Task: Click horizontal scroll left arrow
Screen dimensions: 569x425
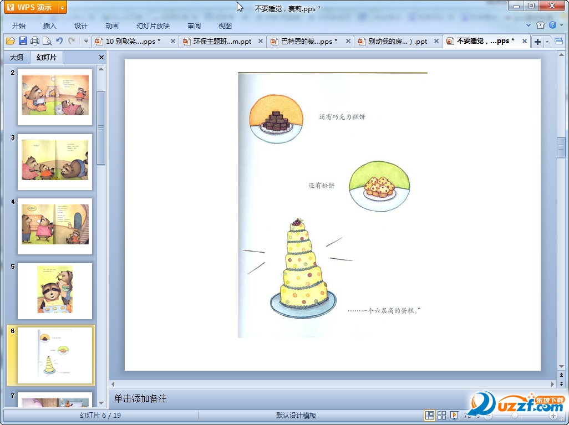Action: click(x=113, y=384)
